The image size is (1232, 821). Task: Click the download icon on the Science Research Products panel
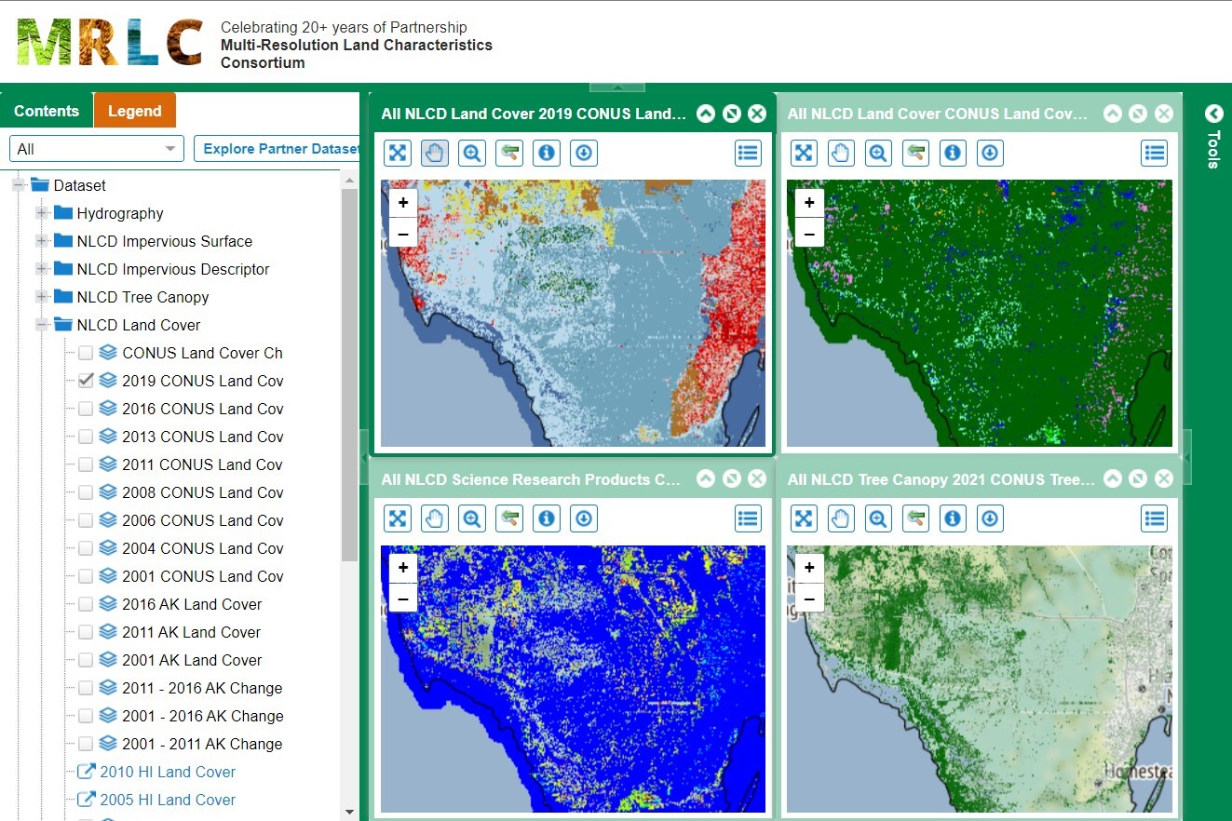583,518
